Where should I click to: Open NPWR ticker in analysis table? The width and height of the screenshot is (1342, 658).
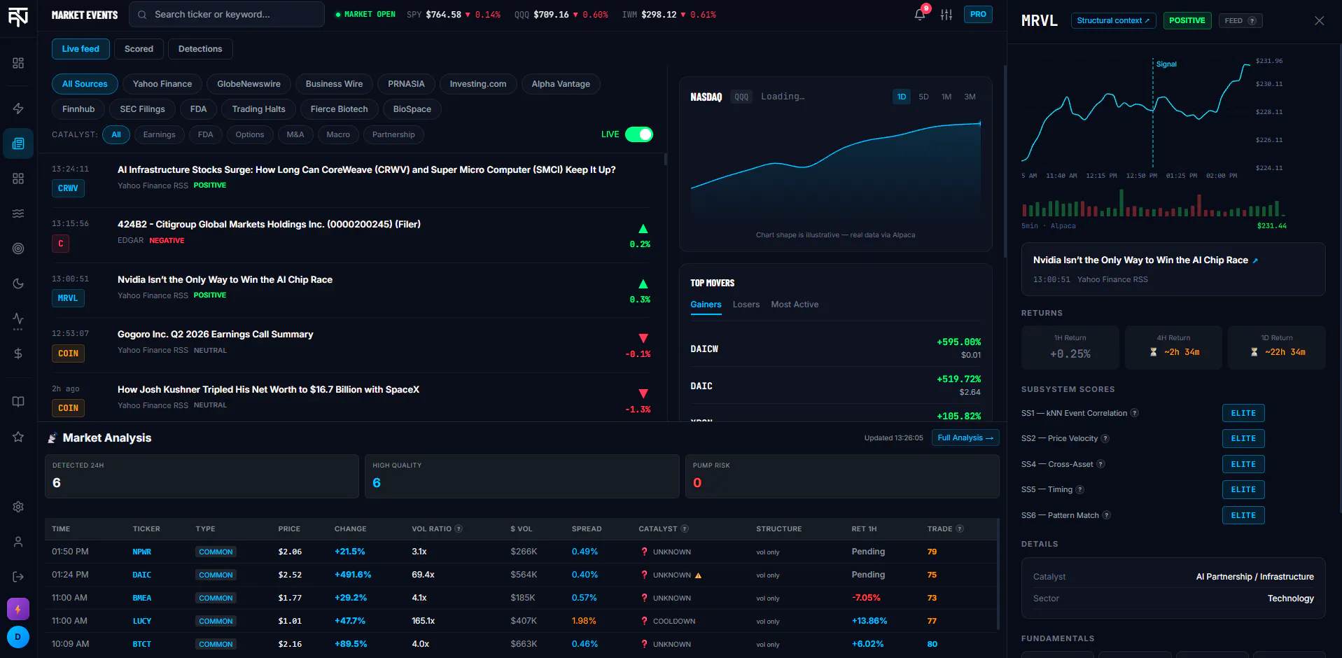141,552
